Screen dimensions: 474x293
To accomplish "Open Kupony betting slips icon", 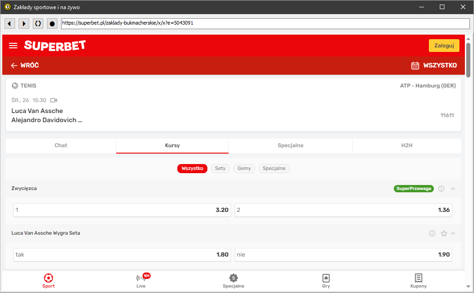I will [418, 281].
